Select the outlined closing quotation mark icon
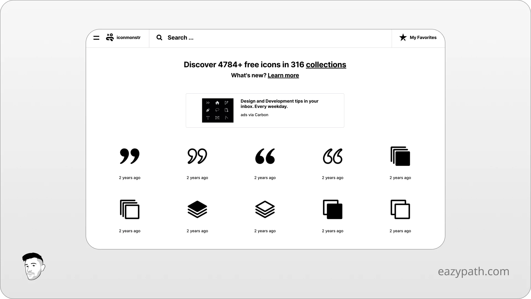The image size is (531, 299). point(197,156)
